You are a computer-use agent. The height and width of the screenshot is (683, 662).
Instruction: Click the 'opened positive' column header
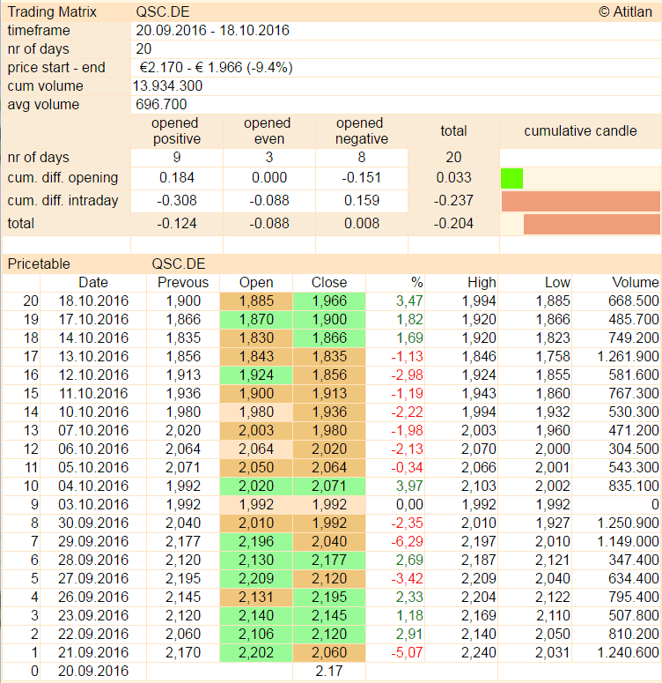click(x=176, y=130)
